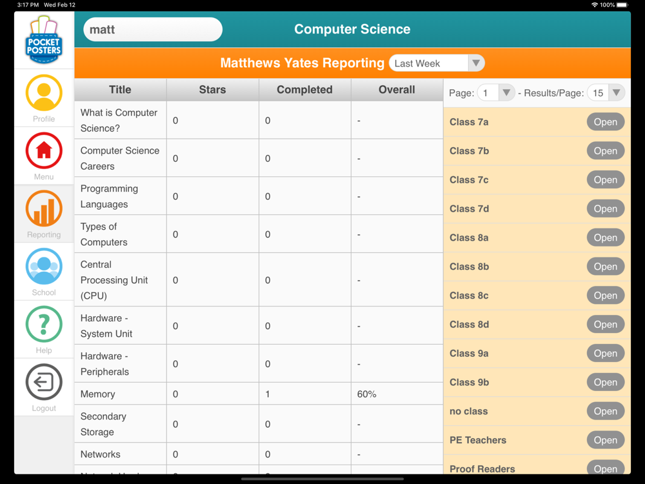
Task: Click the 'Class 8a' label
Action: click(x=469, y=238)
